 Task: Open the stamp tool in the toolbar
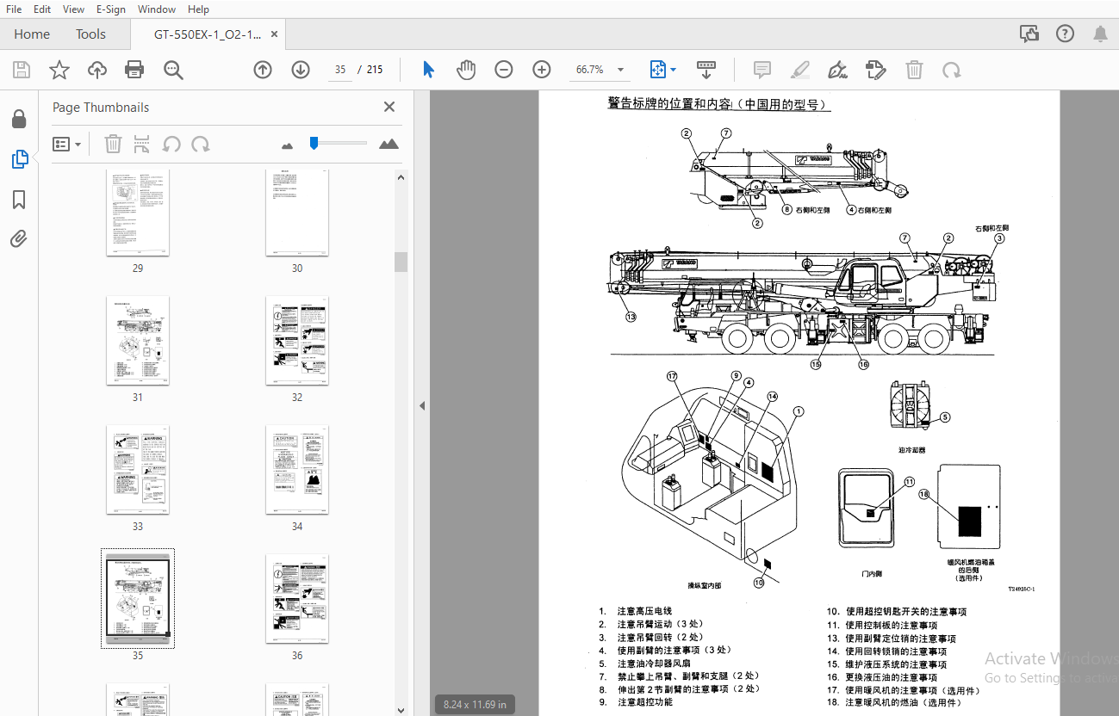pyautogui.click(x=876, y=70)
